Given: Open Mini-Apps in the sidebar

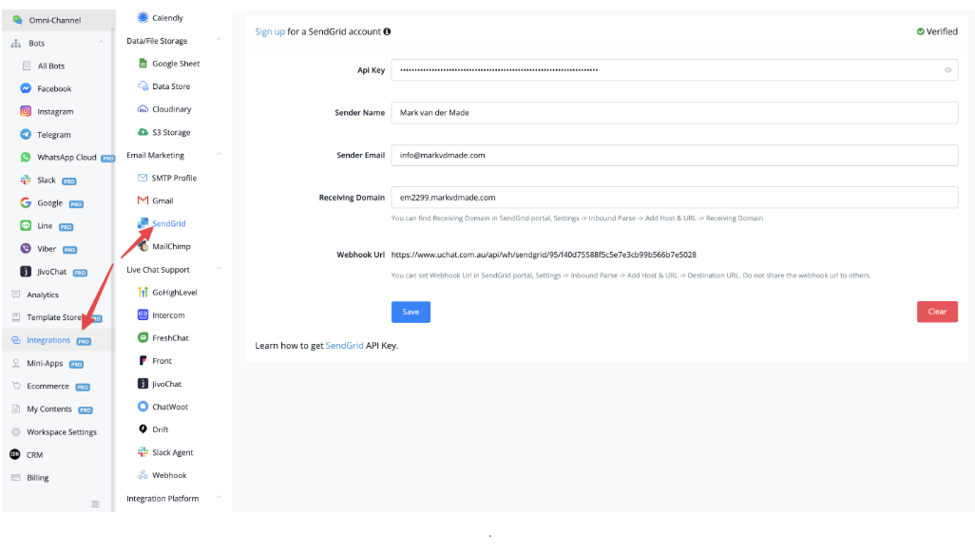Looking at the screenshot, I should click(45, 363).
